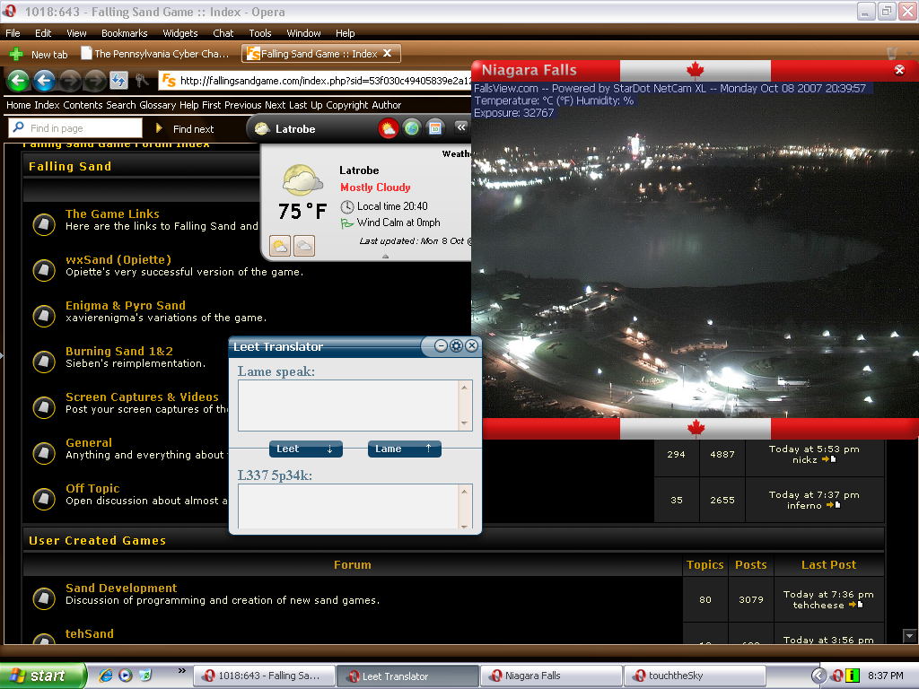Click the green Back navigation button
919x689 pixels.
click(x=18, y=80)
